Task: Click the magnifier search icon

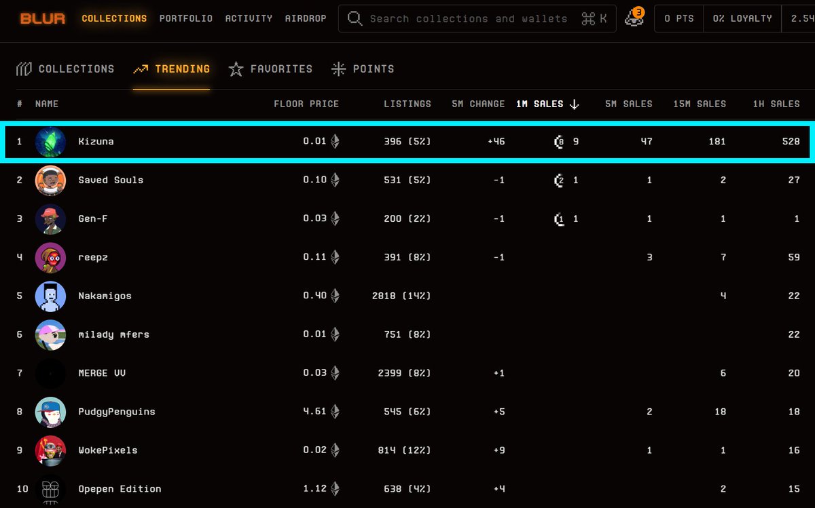Action: (x=355, y=18)
